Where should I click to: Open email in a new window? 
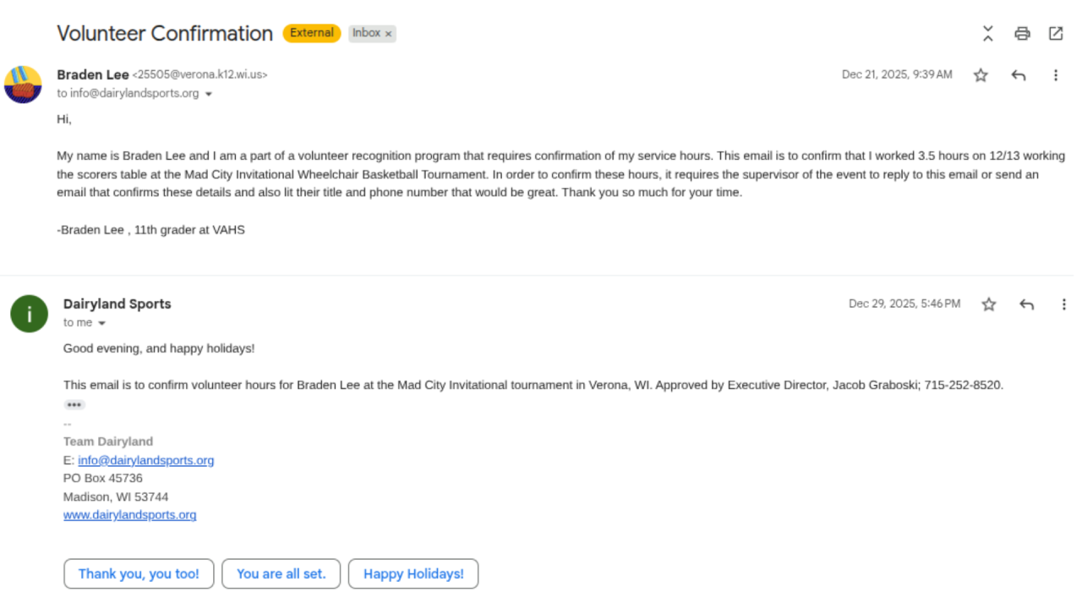pos(1056,34)
